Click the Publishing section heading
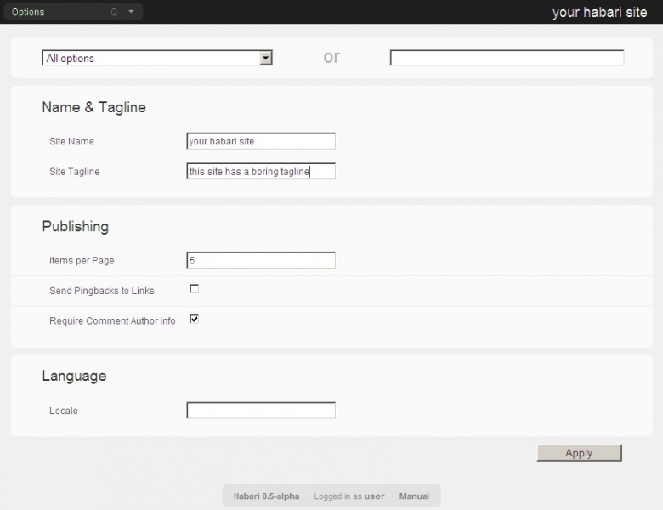 tap(76, 227)
